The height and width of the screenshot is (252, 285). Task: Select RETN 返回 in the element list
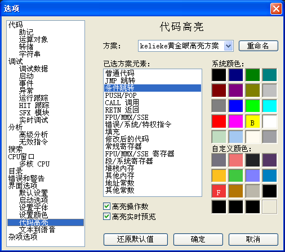153,110
